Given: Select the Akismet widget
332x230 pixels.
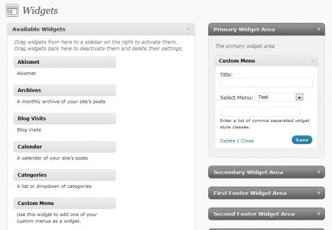Looking at the screenshot, I should coord(64,62).
